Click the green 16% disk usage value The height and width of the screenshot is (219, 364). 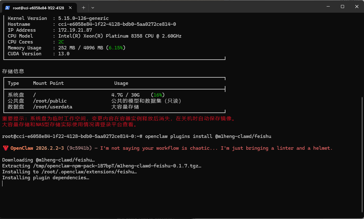[x=158, y=95]
